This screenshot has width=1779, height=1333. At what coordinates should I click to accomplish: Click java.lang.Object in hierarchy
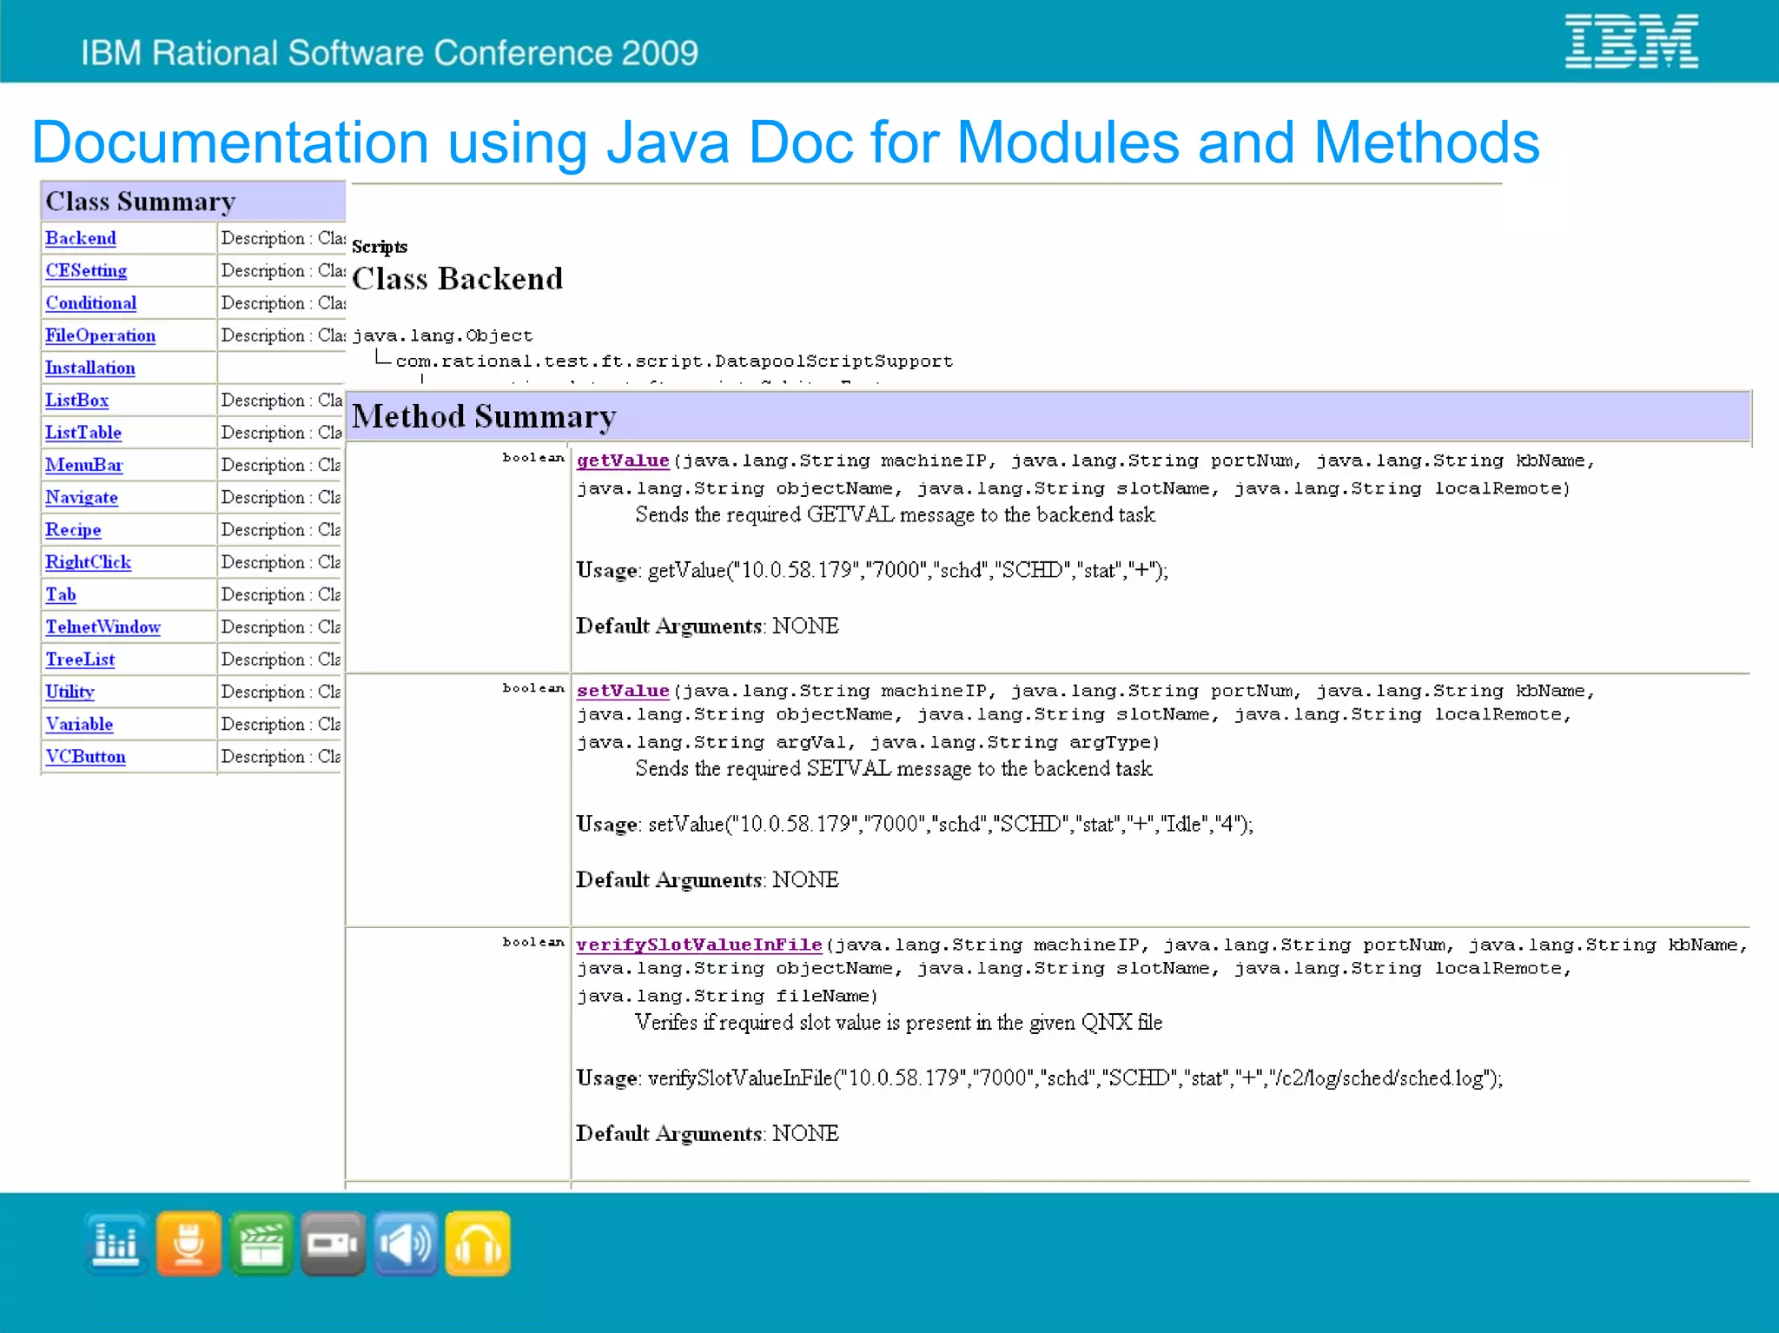(x=442, y=335)
